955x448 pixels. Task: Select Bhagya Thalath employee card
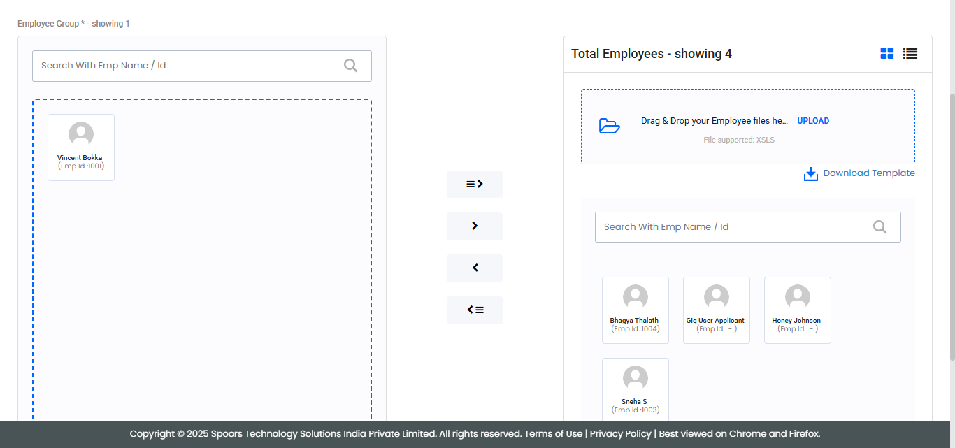click(635, 310)
